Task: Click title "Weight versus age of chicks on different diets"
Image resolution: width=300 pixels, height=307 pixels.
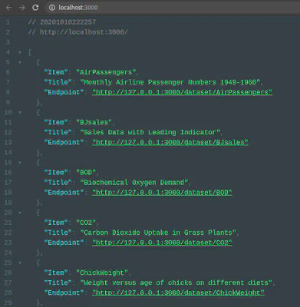Action: (x=176, y=282)
